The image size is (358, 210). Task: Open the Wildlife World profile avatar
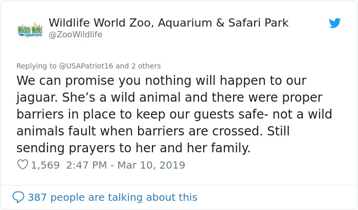[30, 30]
